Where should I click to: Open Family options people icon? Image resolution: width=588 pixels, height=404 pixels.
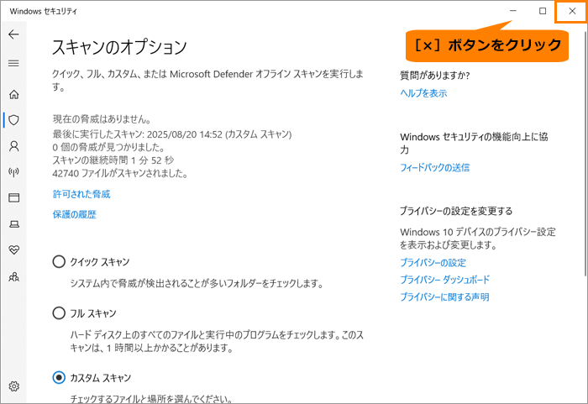point(14,277)
